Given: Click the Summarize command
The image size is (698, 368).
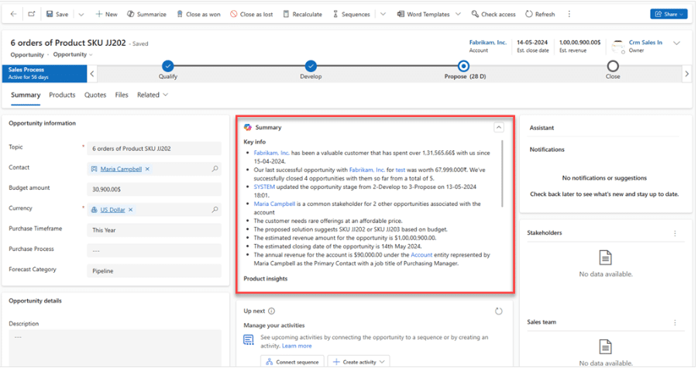Looking at the screenshot, I should [x=146, y=14].
